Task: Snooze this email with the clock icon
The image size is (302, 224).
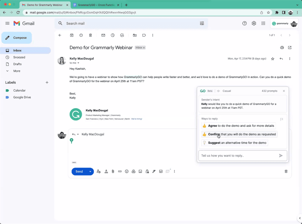Action: (x=113, y=35)
